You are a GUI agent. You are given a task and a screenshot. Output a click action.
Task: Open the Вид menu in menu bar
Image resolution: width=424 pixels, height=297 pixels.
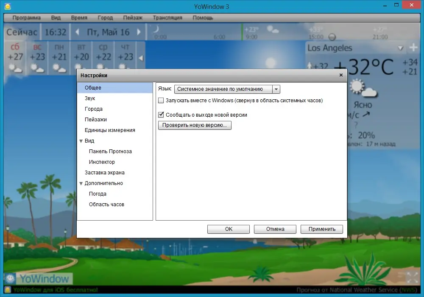56,17
